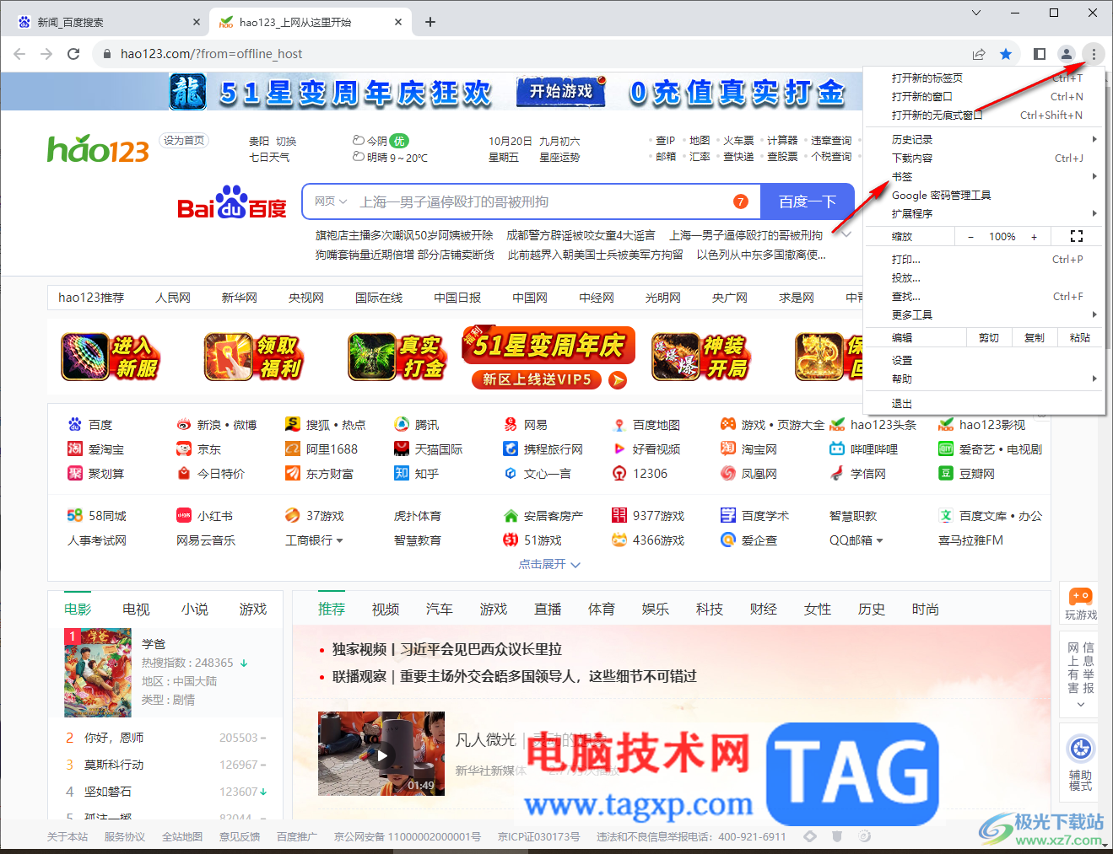Click the profile avatar icon in toolbar
The width and height of the screenshot is (1113, 854).
click(1067, 54)
